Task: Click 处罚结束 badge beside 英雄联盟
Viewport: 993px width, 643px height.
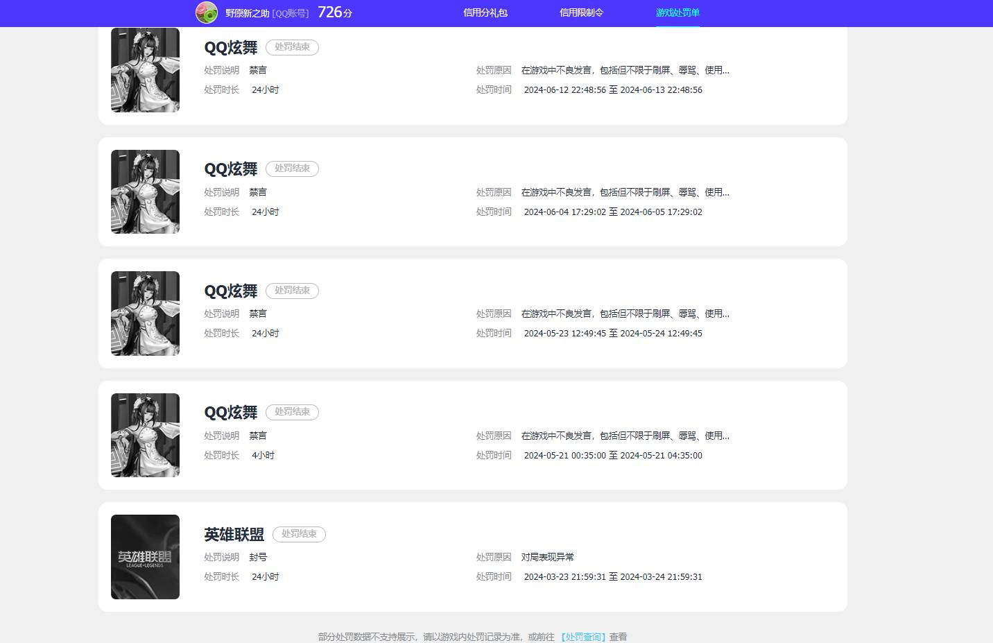Action: (299, 534)
